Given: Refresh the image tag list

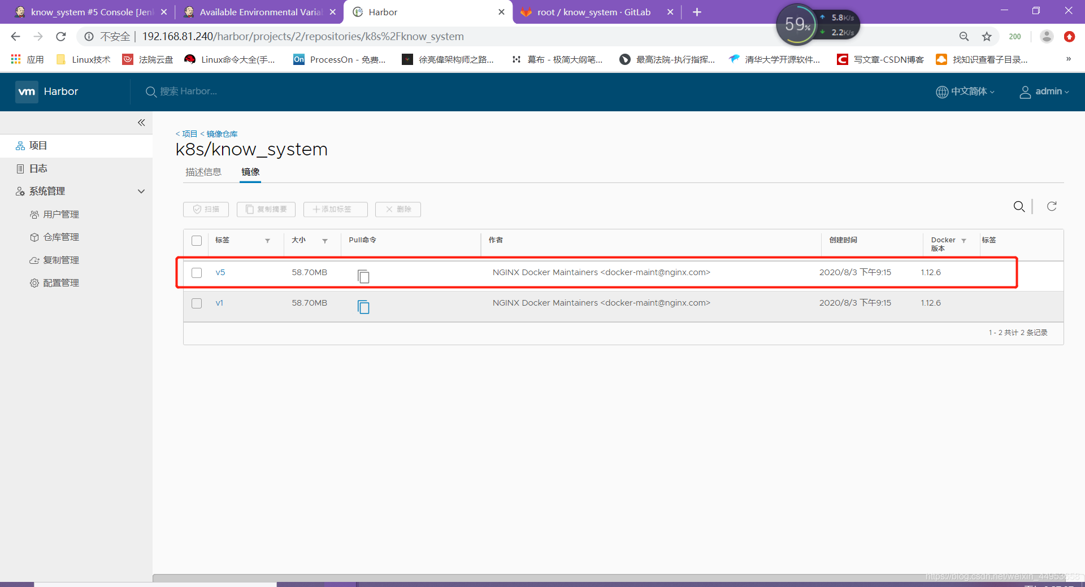Looking at the screenshot, I should 1052,206.
